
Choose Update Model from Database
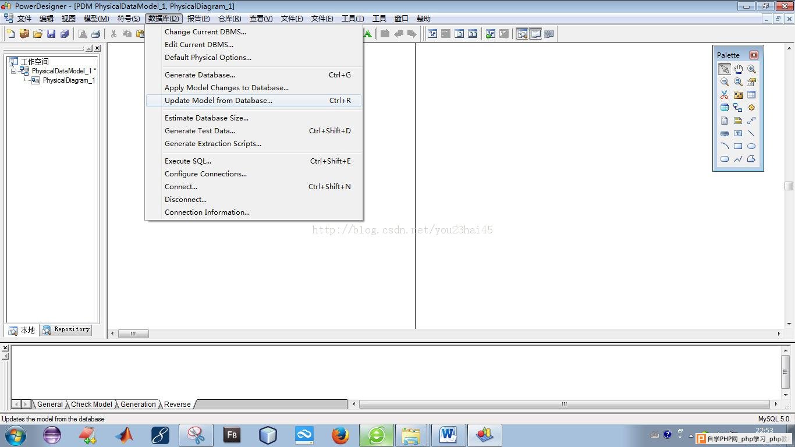tap(253, 101)
